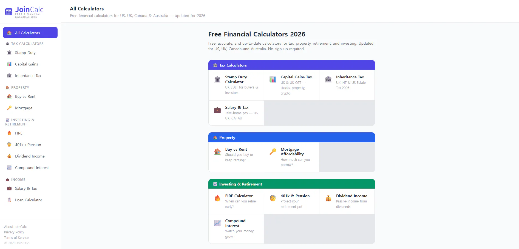
Task: Click the Buy vs Rent house icon in sidebar
Action: click(9, 96)
